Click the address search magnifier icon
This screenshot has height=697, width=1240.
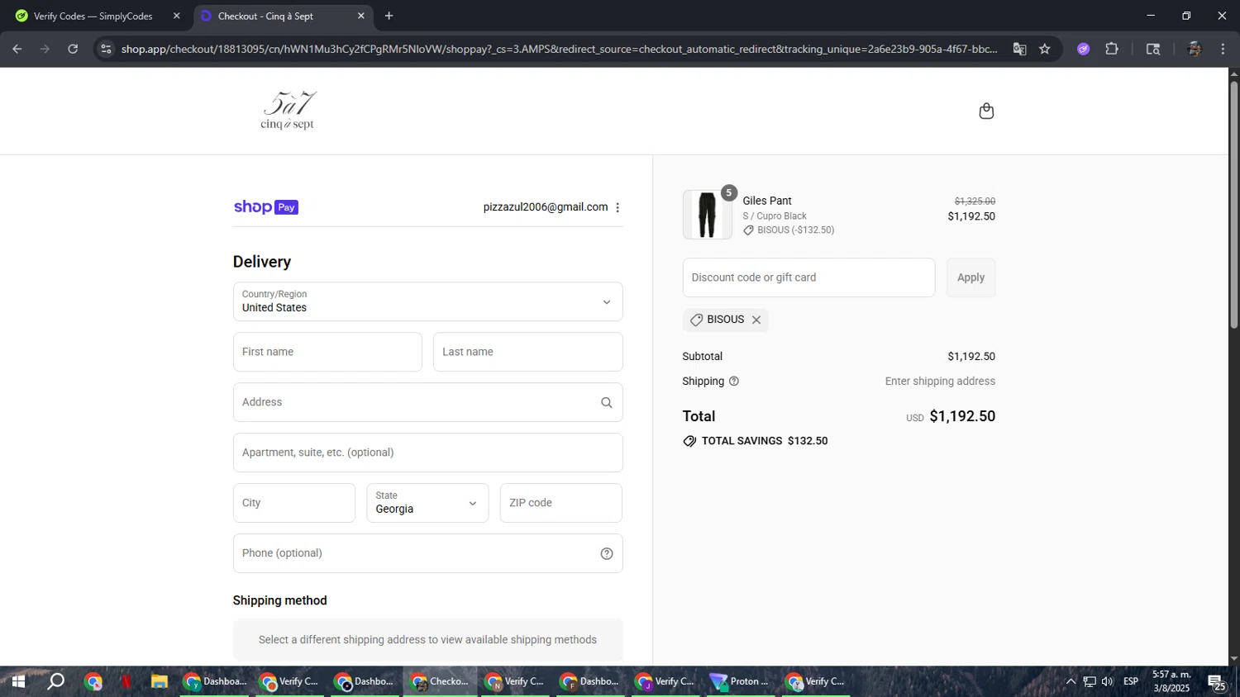[x=606, y=403]
